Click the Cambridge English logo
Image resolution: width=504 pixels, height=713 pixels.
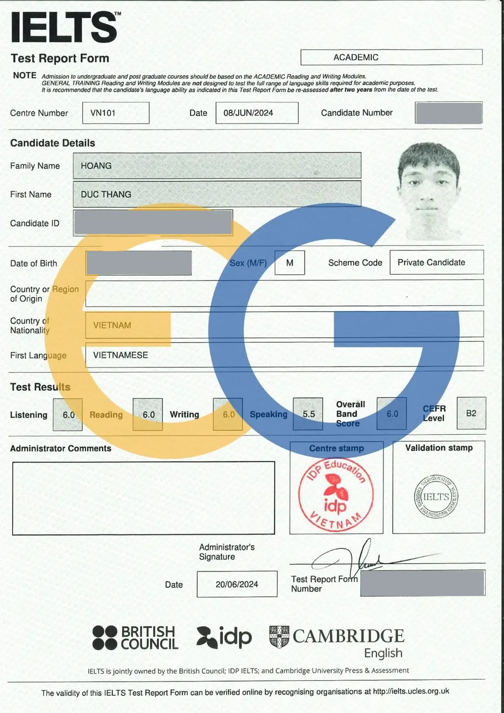[337, 642]
